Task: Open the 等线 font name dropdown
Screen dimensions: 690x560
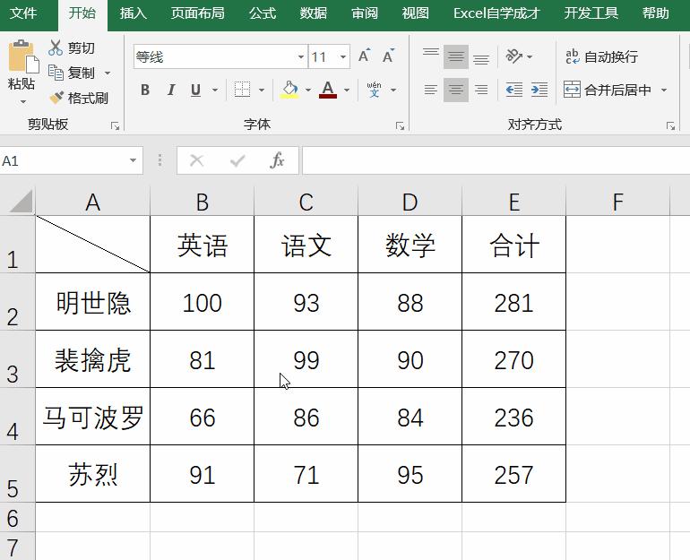Action: 301,56
